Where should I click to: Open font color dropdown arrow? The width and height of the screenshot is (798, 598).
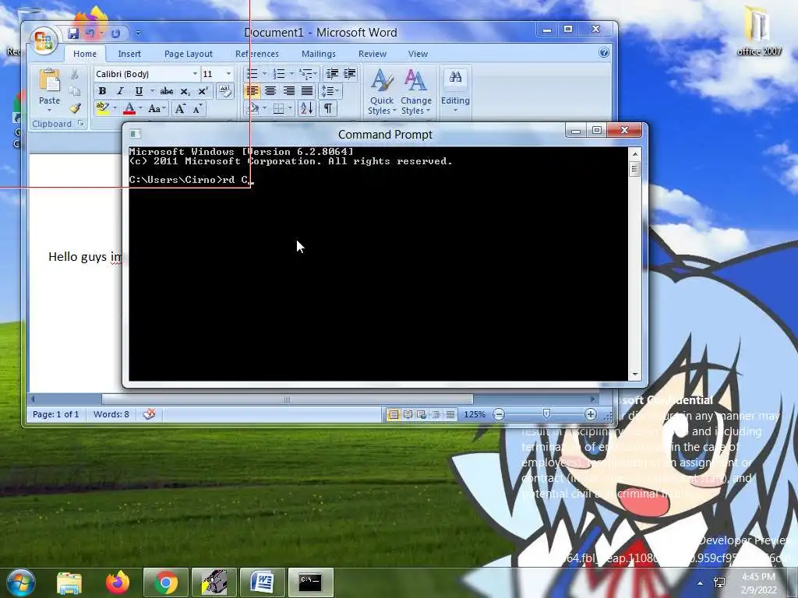pos(140,108)
